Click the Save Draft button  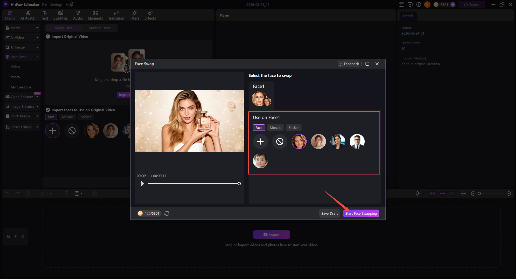(x=329, y=213)
